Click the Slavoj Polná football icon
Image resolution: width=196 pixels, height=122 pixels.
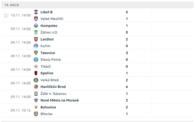[36, 60]
